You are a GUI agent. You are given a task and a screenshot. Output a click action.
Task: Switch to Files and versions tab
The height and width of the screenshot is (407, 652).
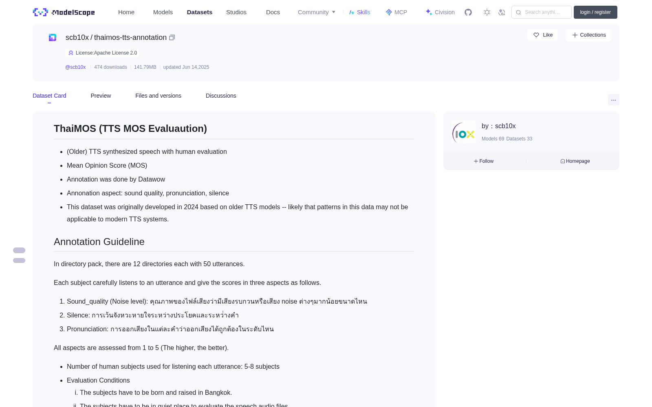[158, 96]
